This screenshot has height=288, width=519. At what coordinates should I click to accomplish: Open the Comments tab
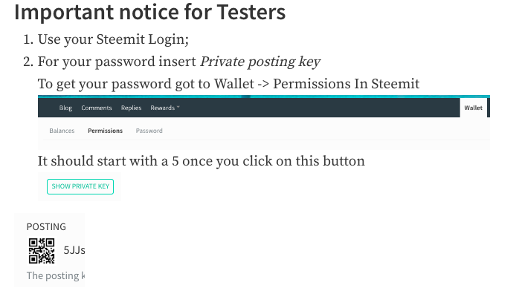click(97, 108)
